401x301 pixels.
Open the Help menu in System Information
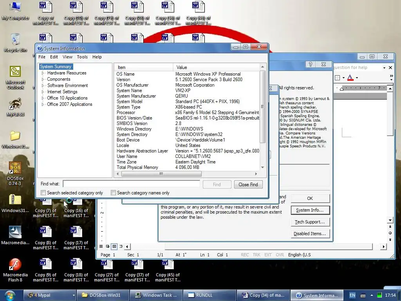click(97, 57)
